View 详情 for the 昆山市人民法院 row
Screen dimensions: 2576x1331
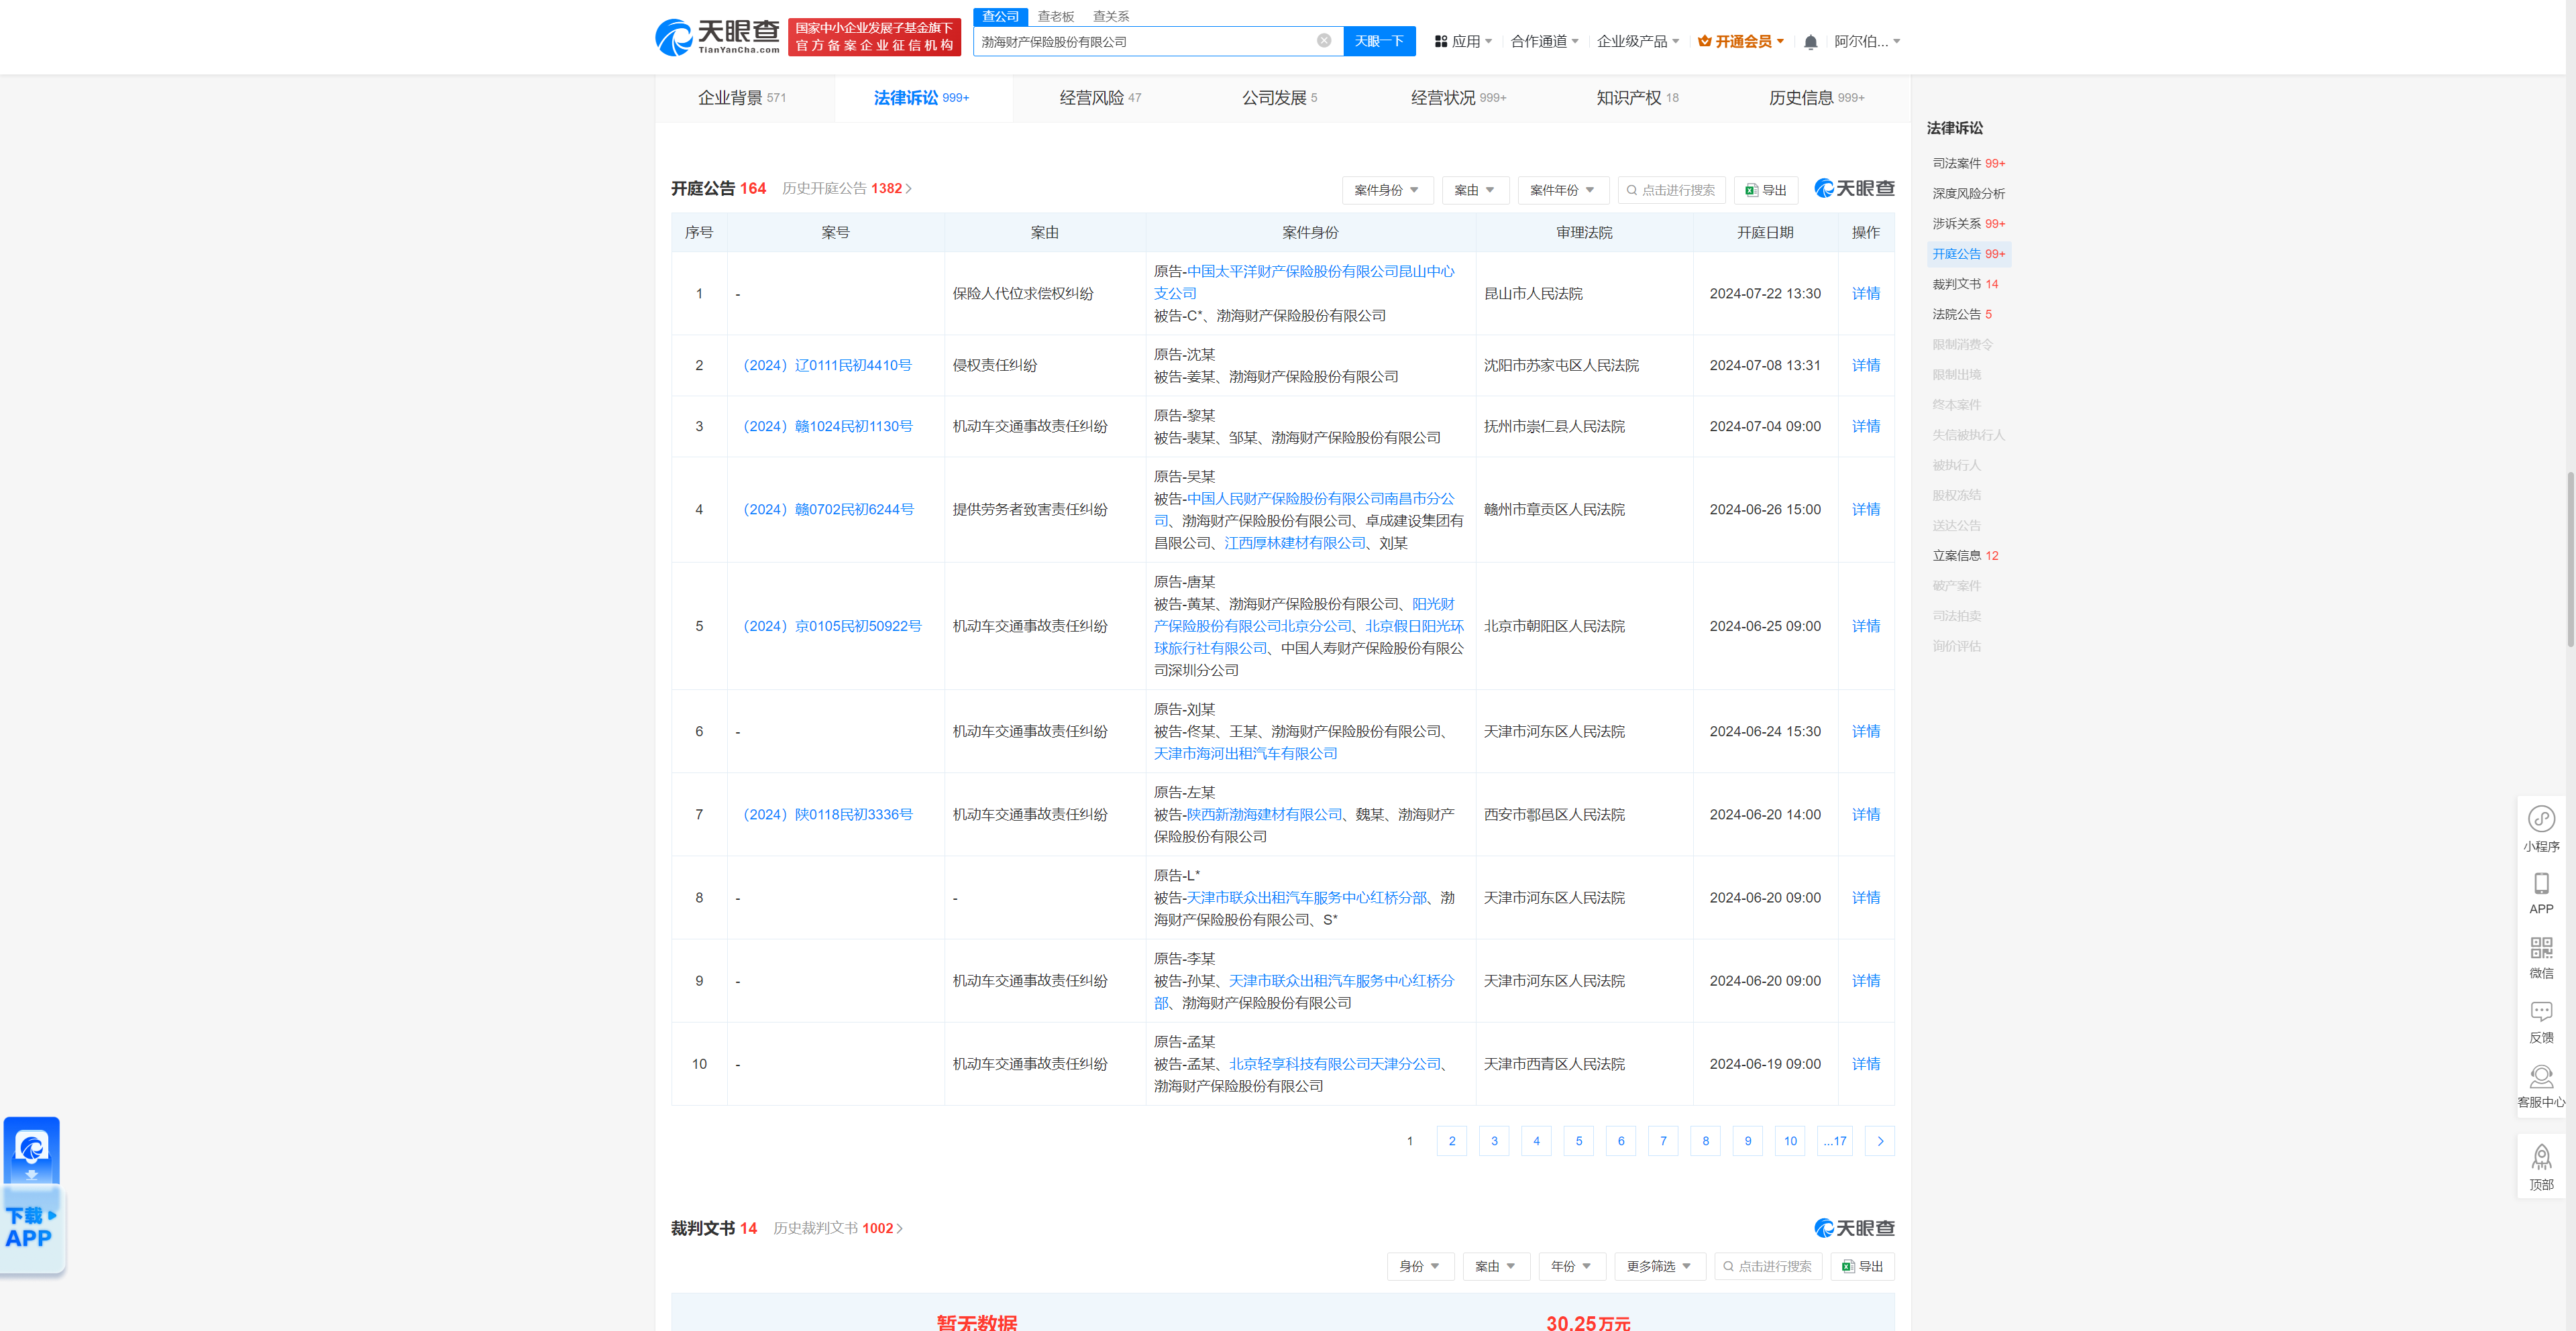pos(1865,294)
